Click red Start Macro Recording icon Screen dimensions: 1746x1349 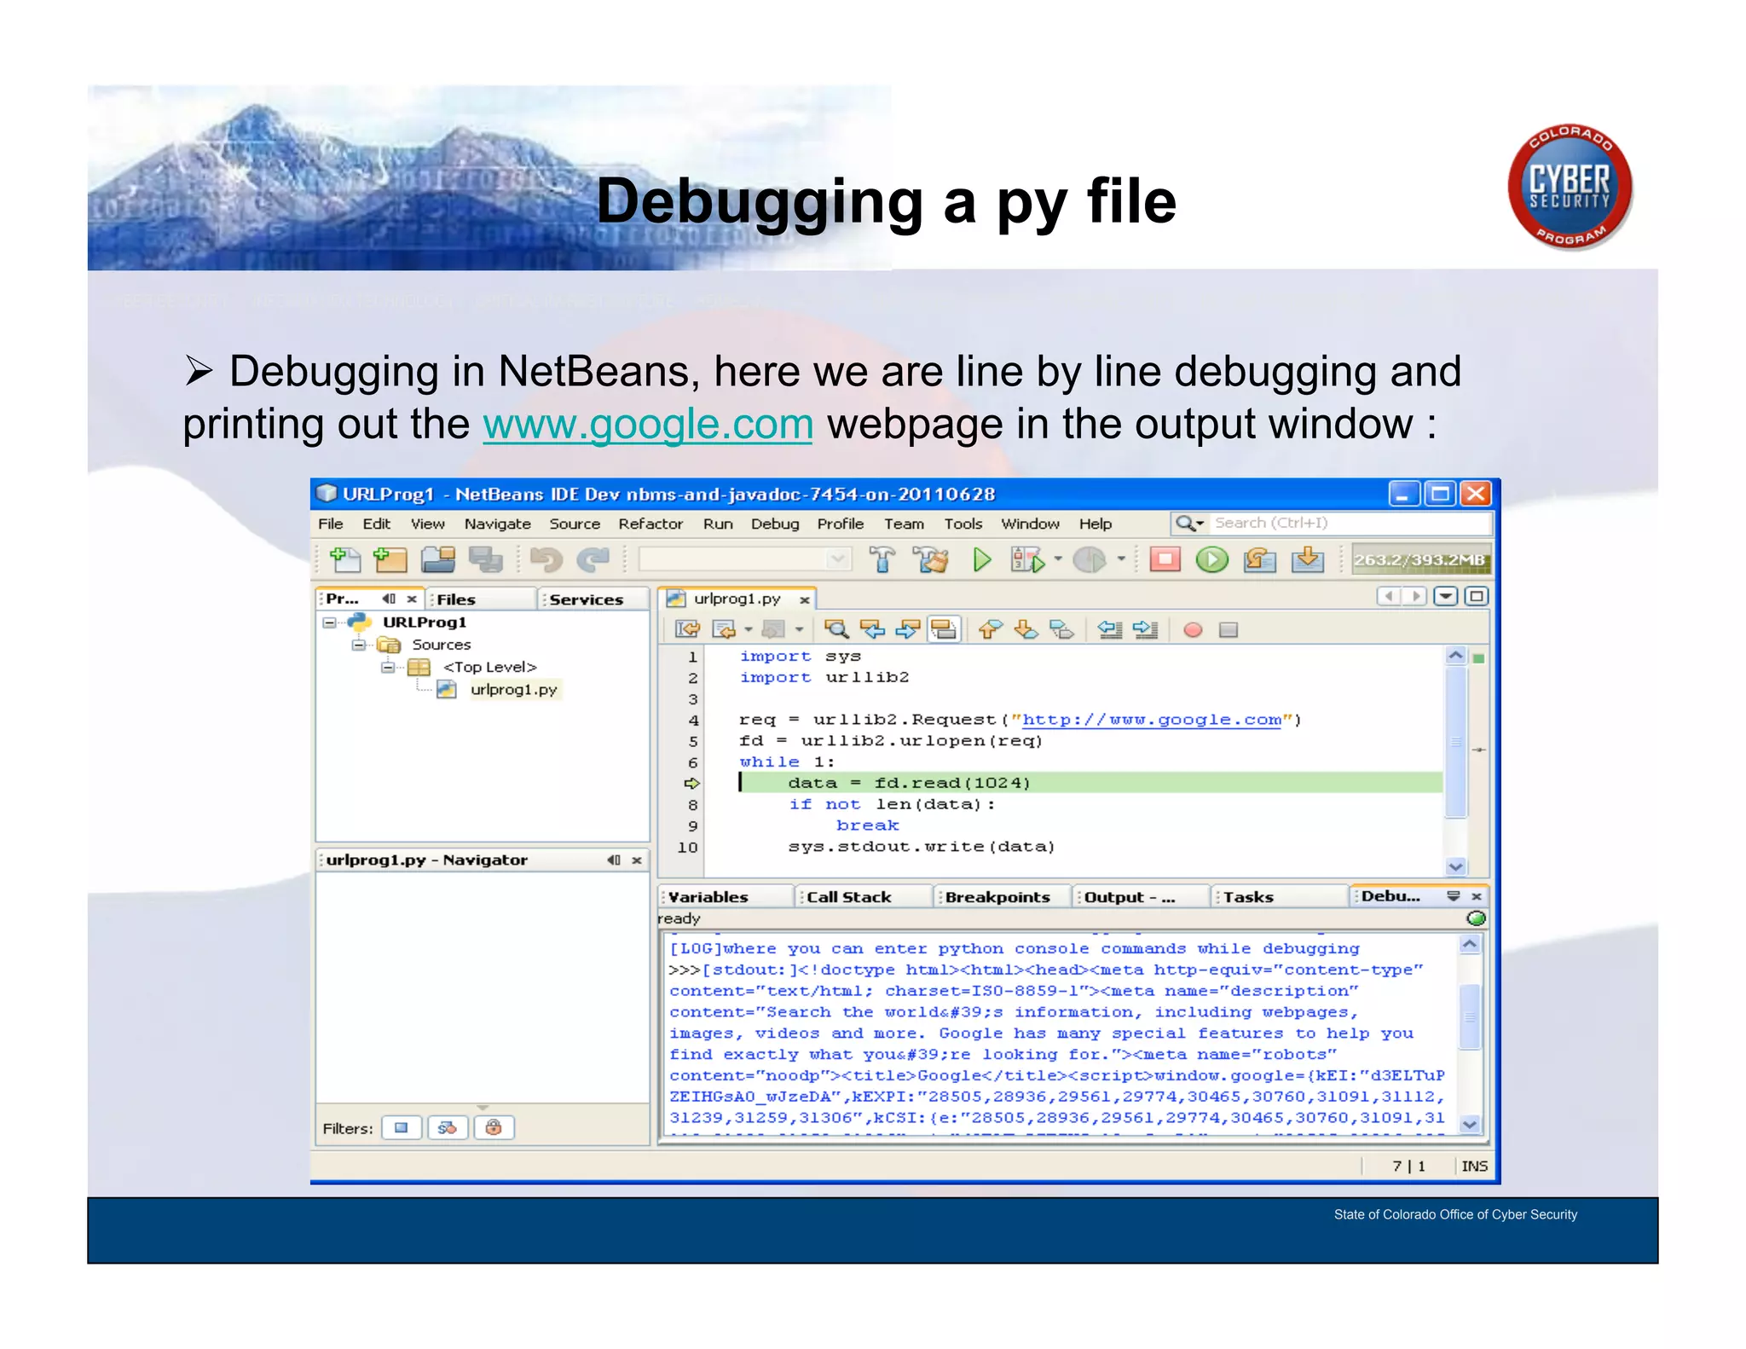pyautogui.click(x=1193, y=629)
